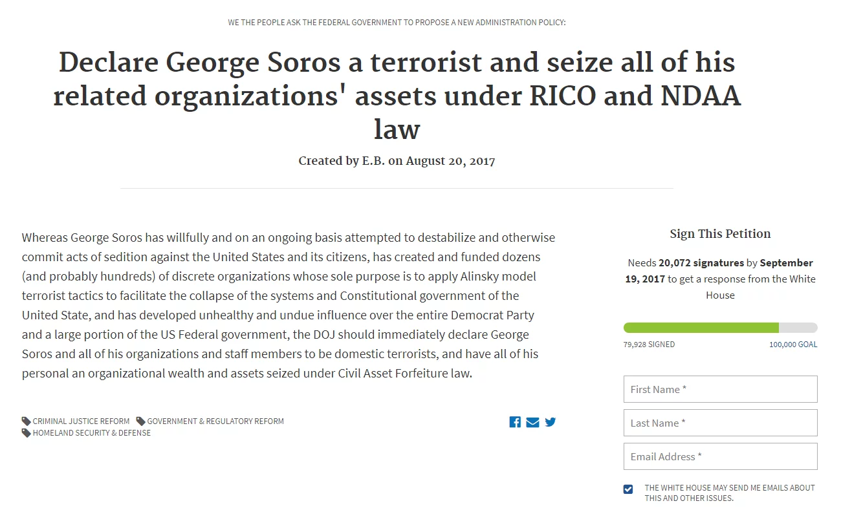This screenshot has width=841, height=521.
Task: Open Homeland Security & Defense tag link
Action: click(91, 433)
